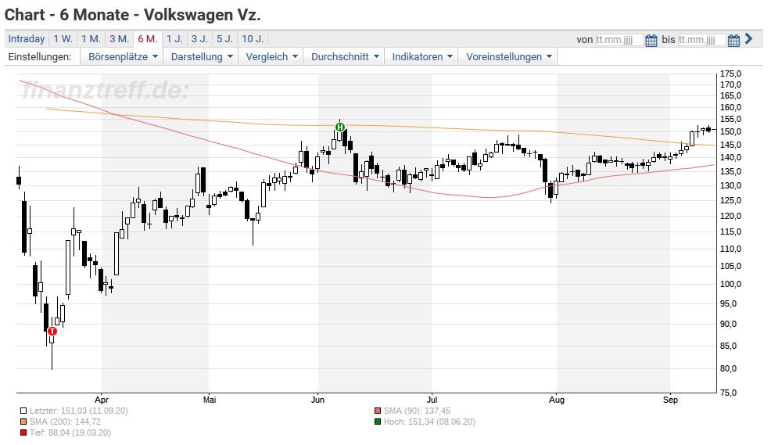Open the Voreinstellungen dropdown
This screenshot has width=771, height=445.
point(508,56)
